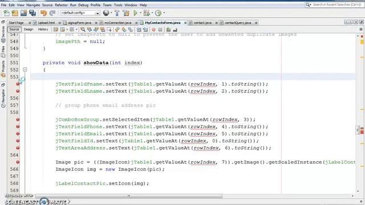Open the quick search magnifier dropdown

pos(308,5)
